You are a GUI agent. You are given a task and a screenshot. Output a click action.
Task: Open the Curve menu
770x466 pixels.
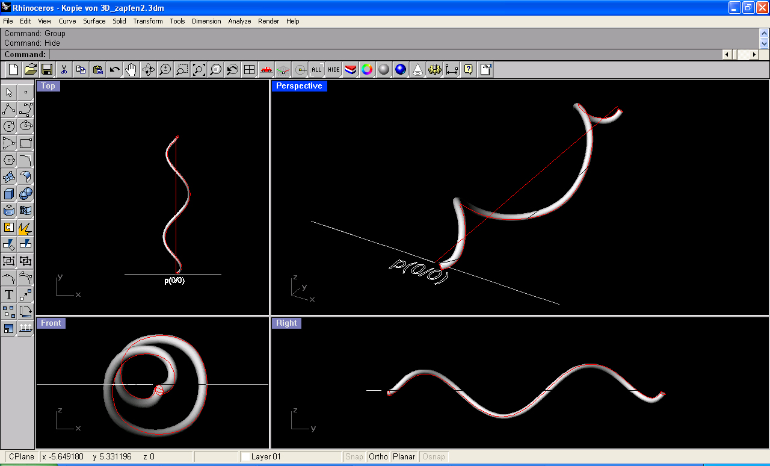[x=67, y=21]
